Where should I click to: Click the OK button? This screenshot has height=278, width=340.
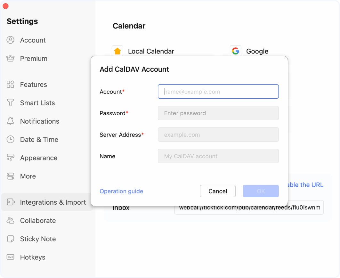click(x=261, y=191)
